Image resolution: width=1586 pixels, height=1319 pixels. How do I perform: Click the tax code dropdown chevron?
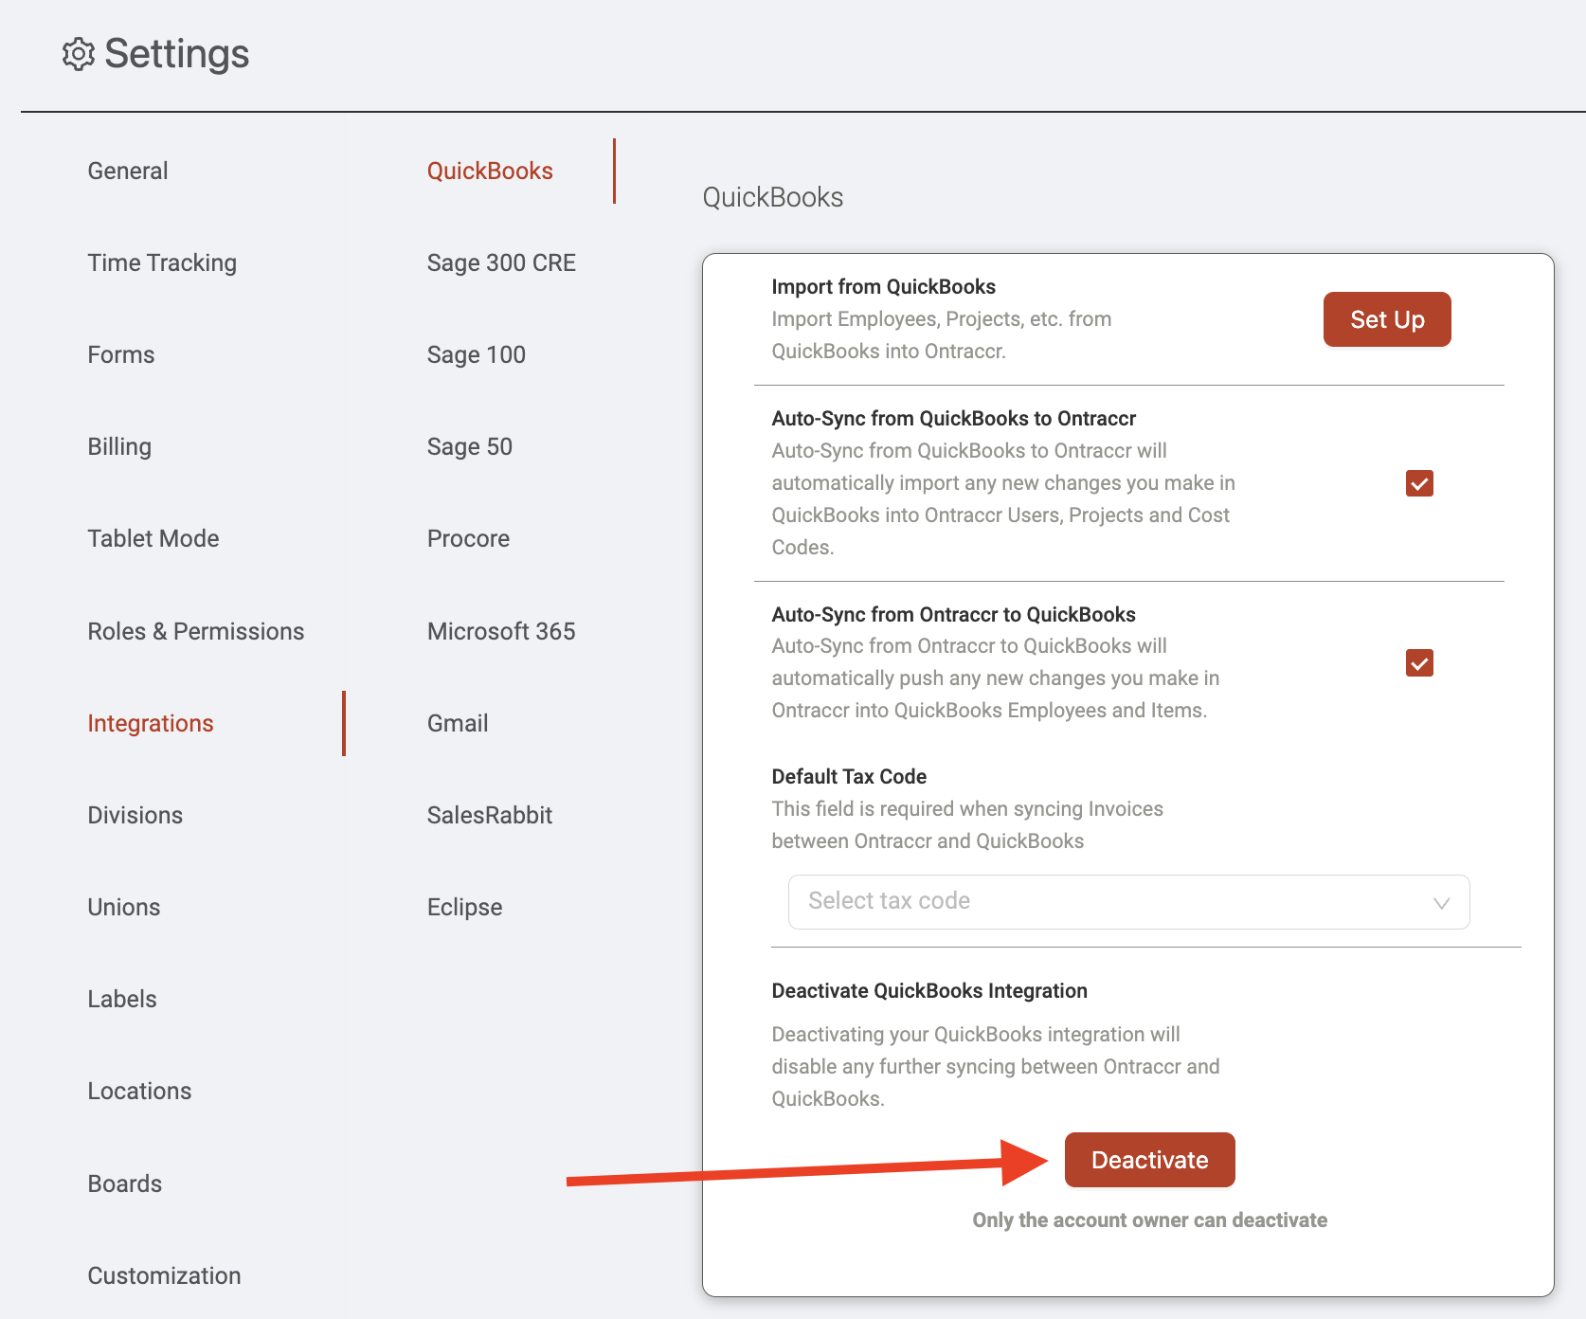[1441, 903]
